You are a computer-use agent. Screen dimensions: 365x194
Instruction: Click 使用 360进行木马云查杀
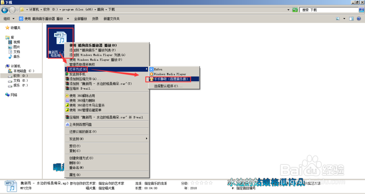107,105
